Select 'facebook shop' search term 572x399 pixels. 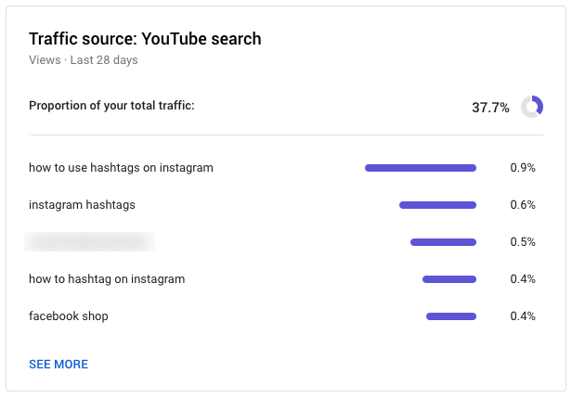[x=69, y=316]
